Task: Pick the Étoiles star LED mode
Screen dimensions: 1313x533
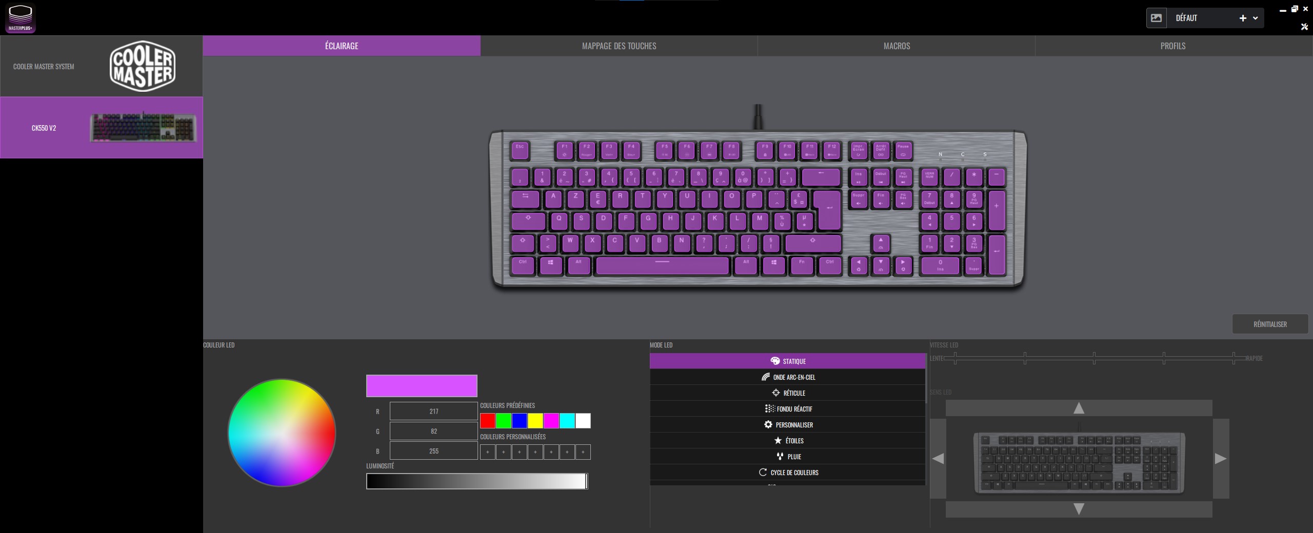Action: coord(787,441)
